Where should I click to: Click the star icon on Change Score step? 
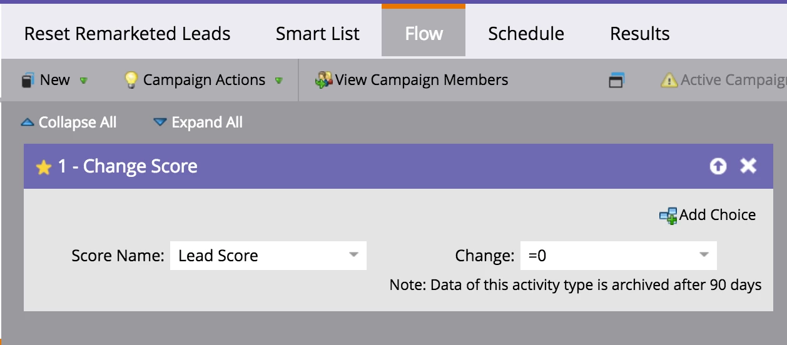(x=43, y=167)
